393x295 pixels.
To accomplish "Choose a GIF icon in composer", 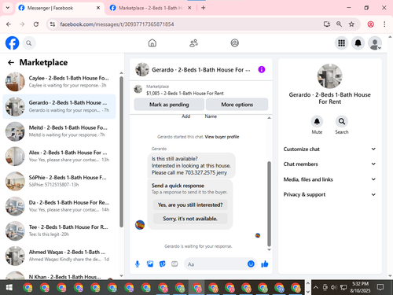I will (x=174, y=264).
